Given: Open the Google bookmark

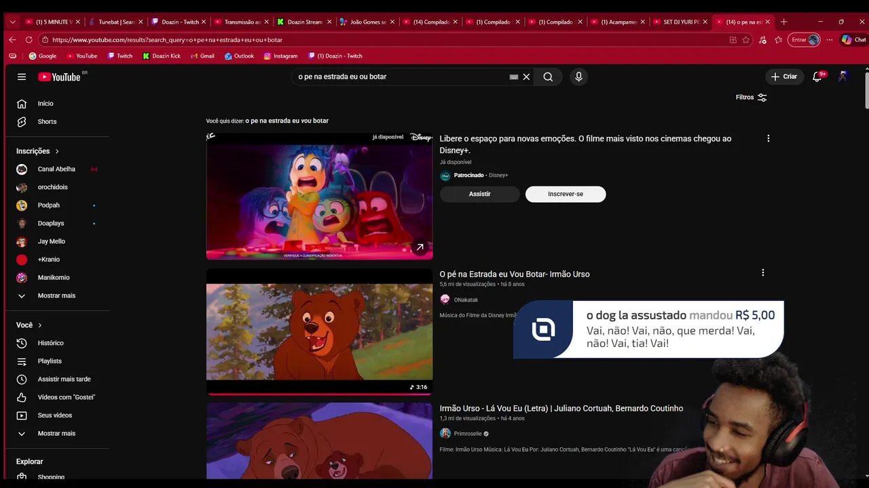Looking at the screenshot, I should (43, 56).
